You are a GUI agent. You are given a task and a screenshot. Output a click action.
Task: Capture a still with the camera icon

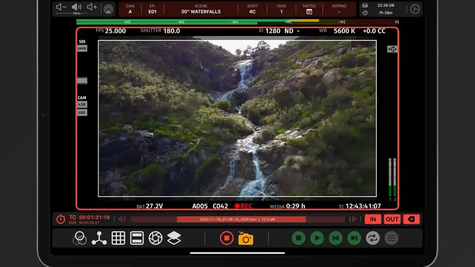(246, 238)
